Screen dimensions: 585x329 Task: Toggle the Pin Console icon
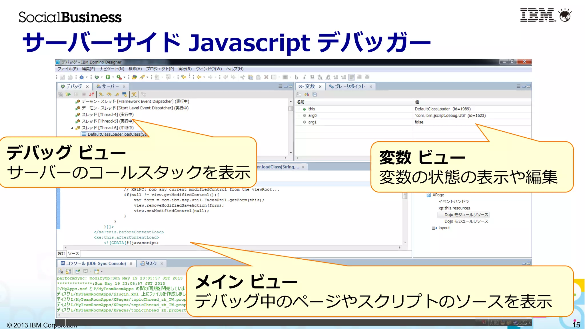pyautogui.click(x=78, y=271)
